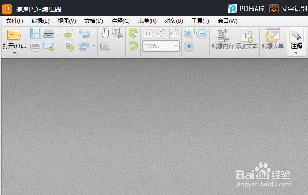Image resolution: width=308 pixels, height=195 pixels.
Task: Open the 注释(C) menu
Action: (120, 21)
